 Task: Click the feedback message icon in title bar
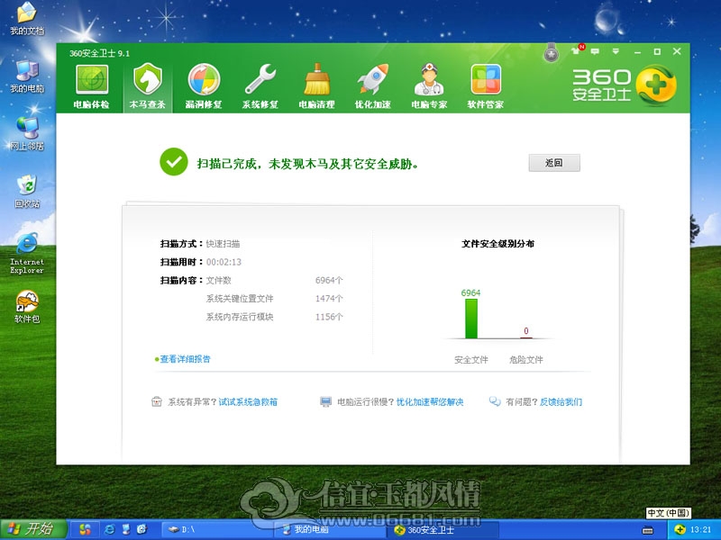click(597, 51)
